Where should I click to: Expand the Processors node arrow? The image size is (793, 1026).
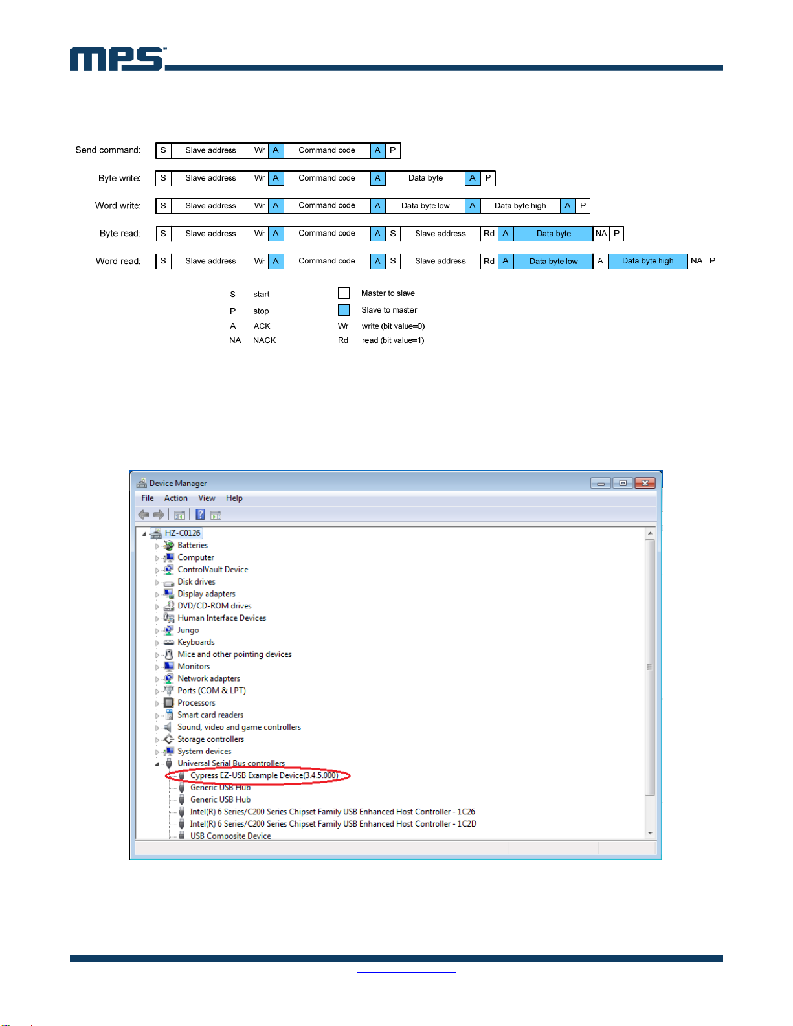coord(157,703)
